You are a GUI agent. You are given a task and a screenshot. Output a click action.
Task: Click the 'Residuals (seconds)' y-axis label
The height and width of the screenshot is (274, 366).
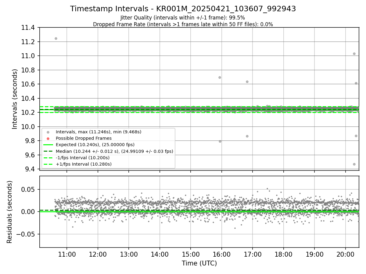tap(9, 212)
